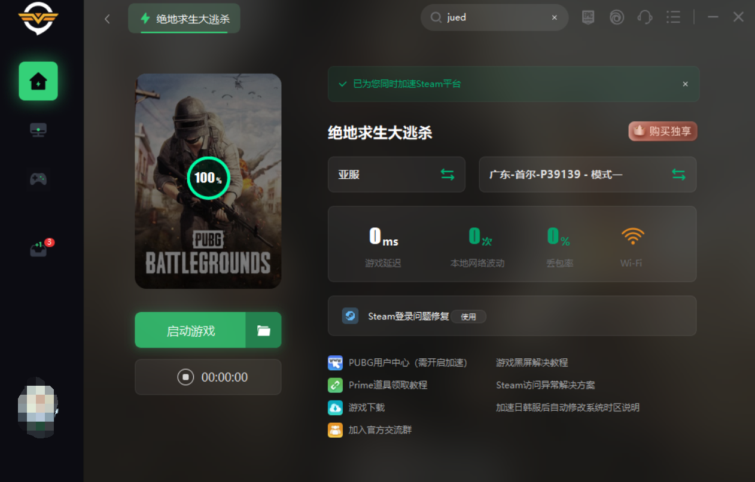Viewport: 755px width, 482px height.
Task: Open the game folder icon button
Action: (264, 330)
